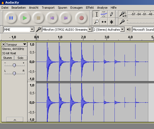
Task: Click the Audacity logo in title bar
Action: click(x=3, y=2)
